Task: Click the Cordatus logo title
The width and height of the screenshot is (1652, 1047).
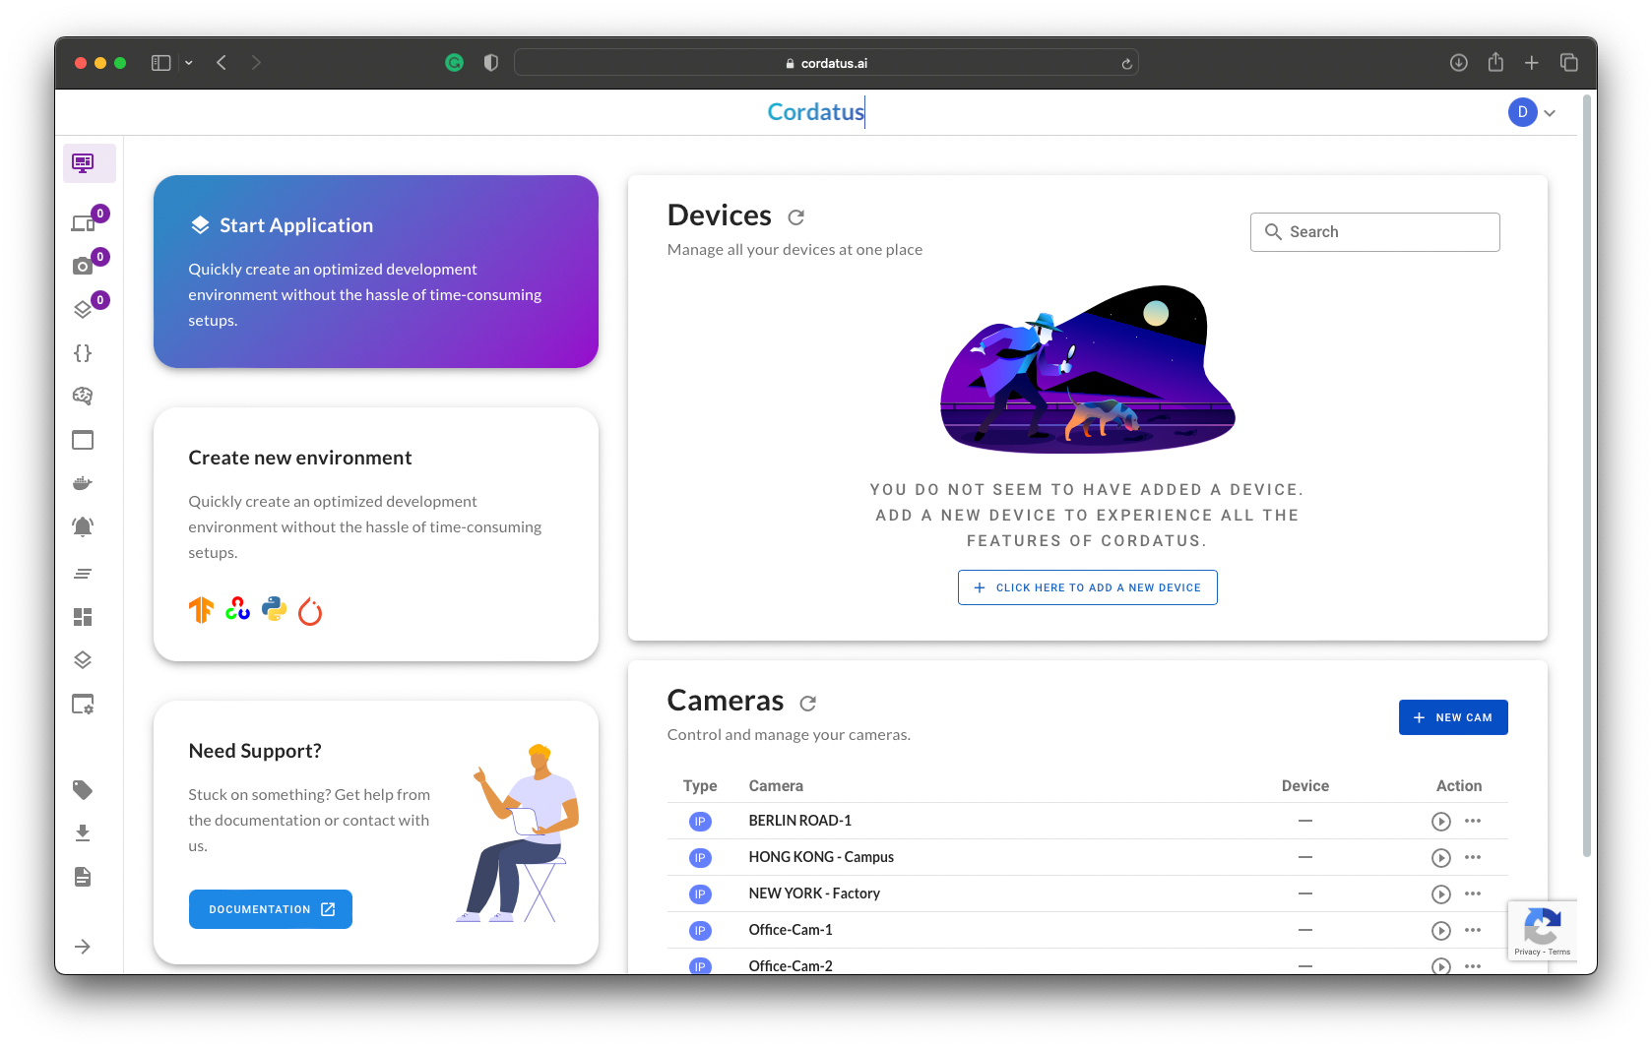Action: 815,112
